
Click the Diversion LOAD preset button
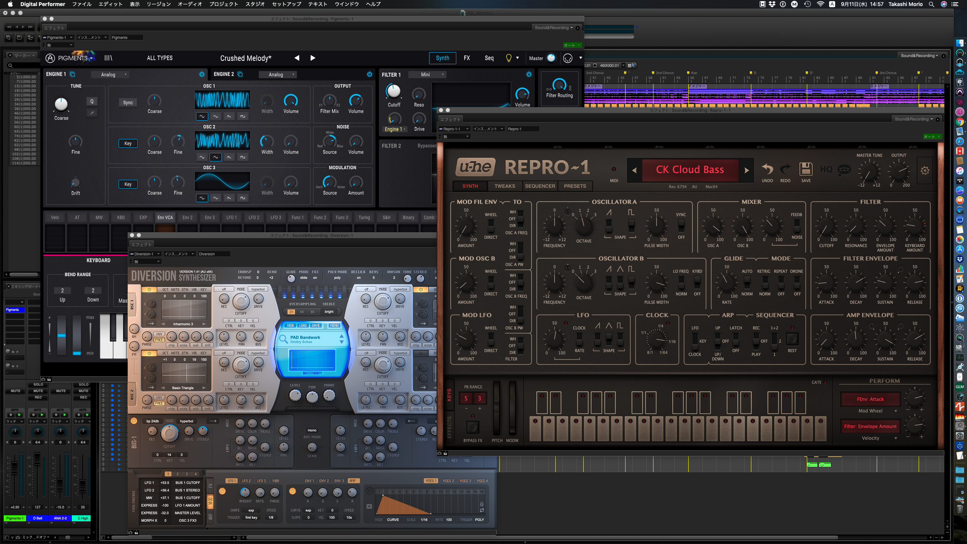[303, 325]
